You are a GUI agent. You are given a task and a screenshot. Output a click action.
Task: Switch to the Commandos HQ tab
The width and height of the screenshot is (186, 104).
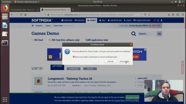click(23, 10)
